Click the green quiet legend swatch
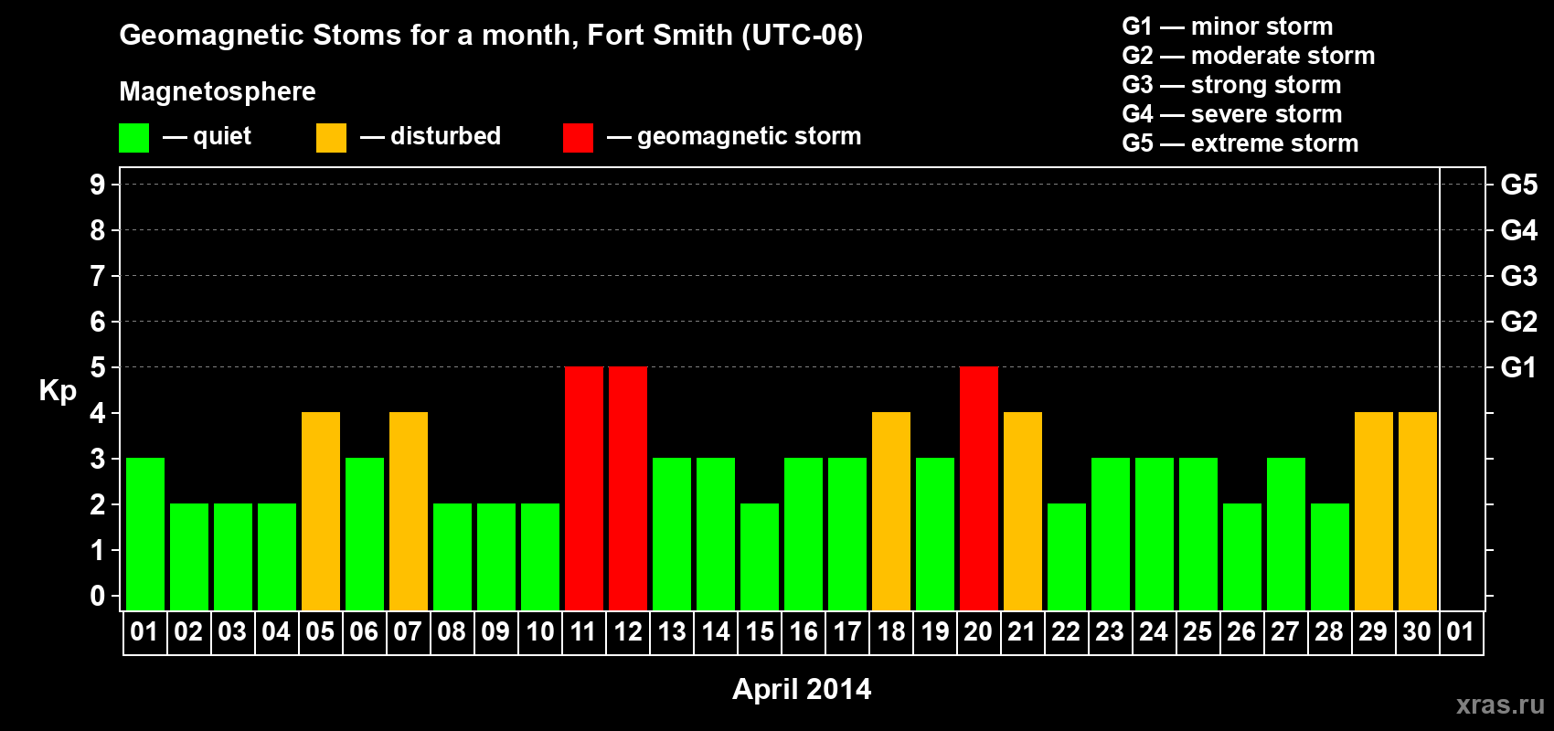 [x=133, y=138]
